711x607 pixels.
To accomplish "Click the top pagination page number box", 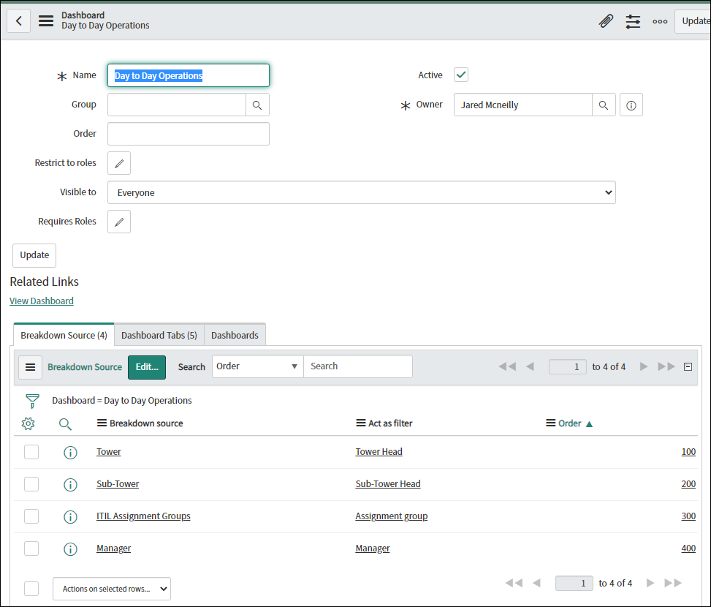I will (x=567, y=366).
